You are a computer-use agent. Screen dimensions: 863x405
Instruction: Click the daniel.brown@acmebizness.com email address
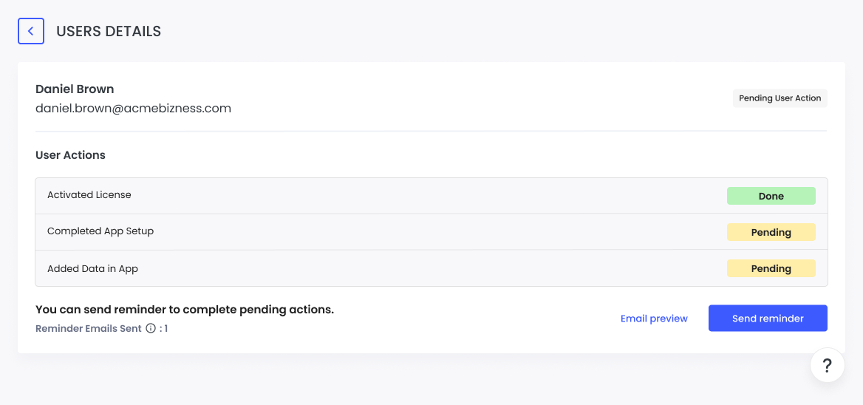click(x=133, y=109)
